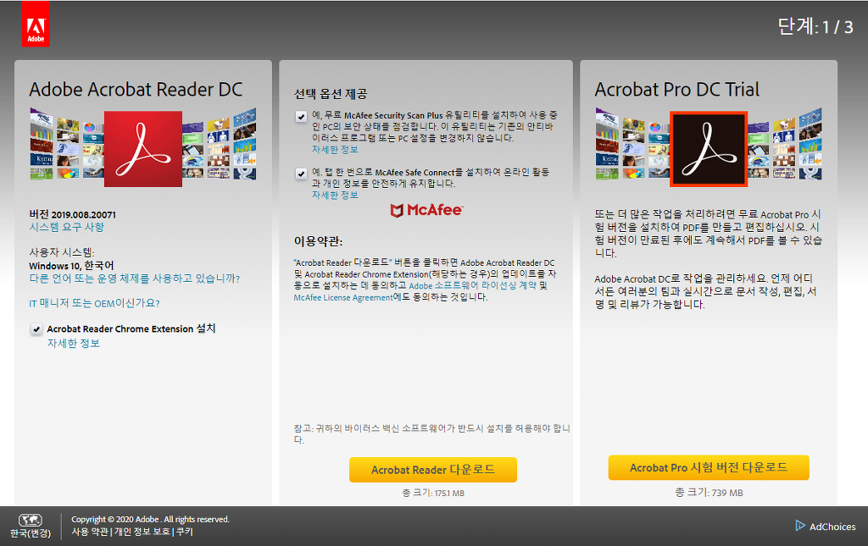The height and width of the screenshot is (546, 868).
Task: Open the 사용 약관 footer link
Action: (x=90, y=532)
